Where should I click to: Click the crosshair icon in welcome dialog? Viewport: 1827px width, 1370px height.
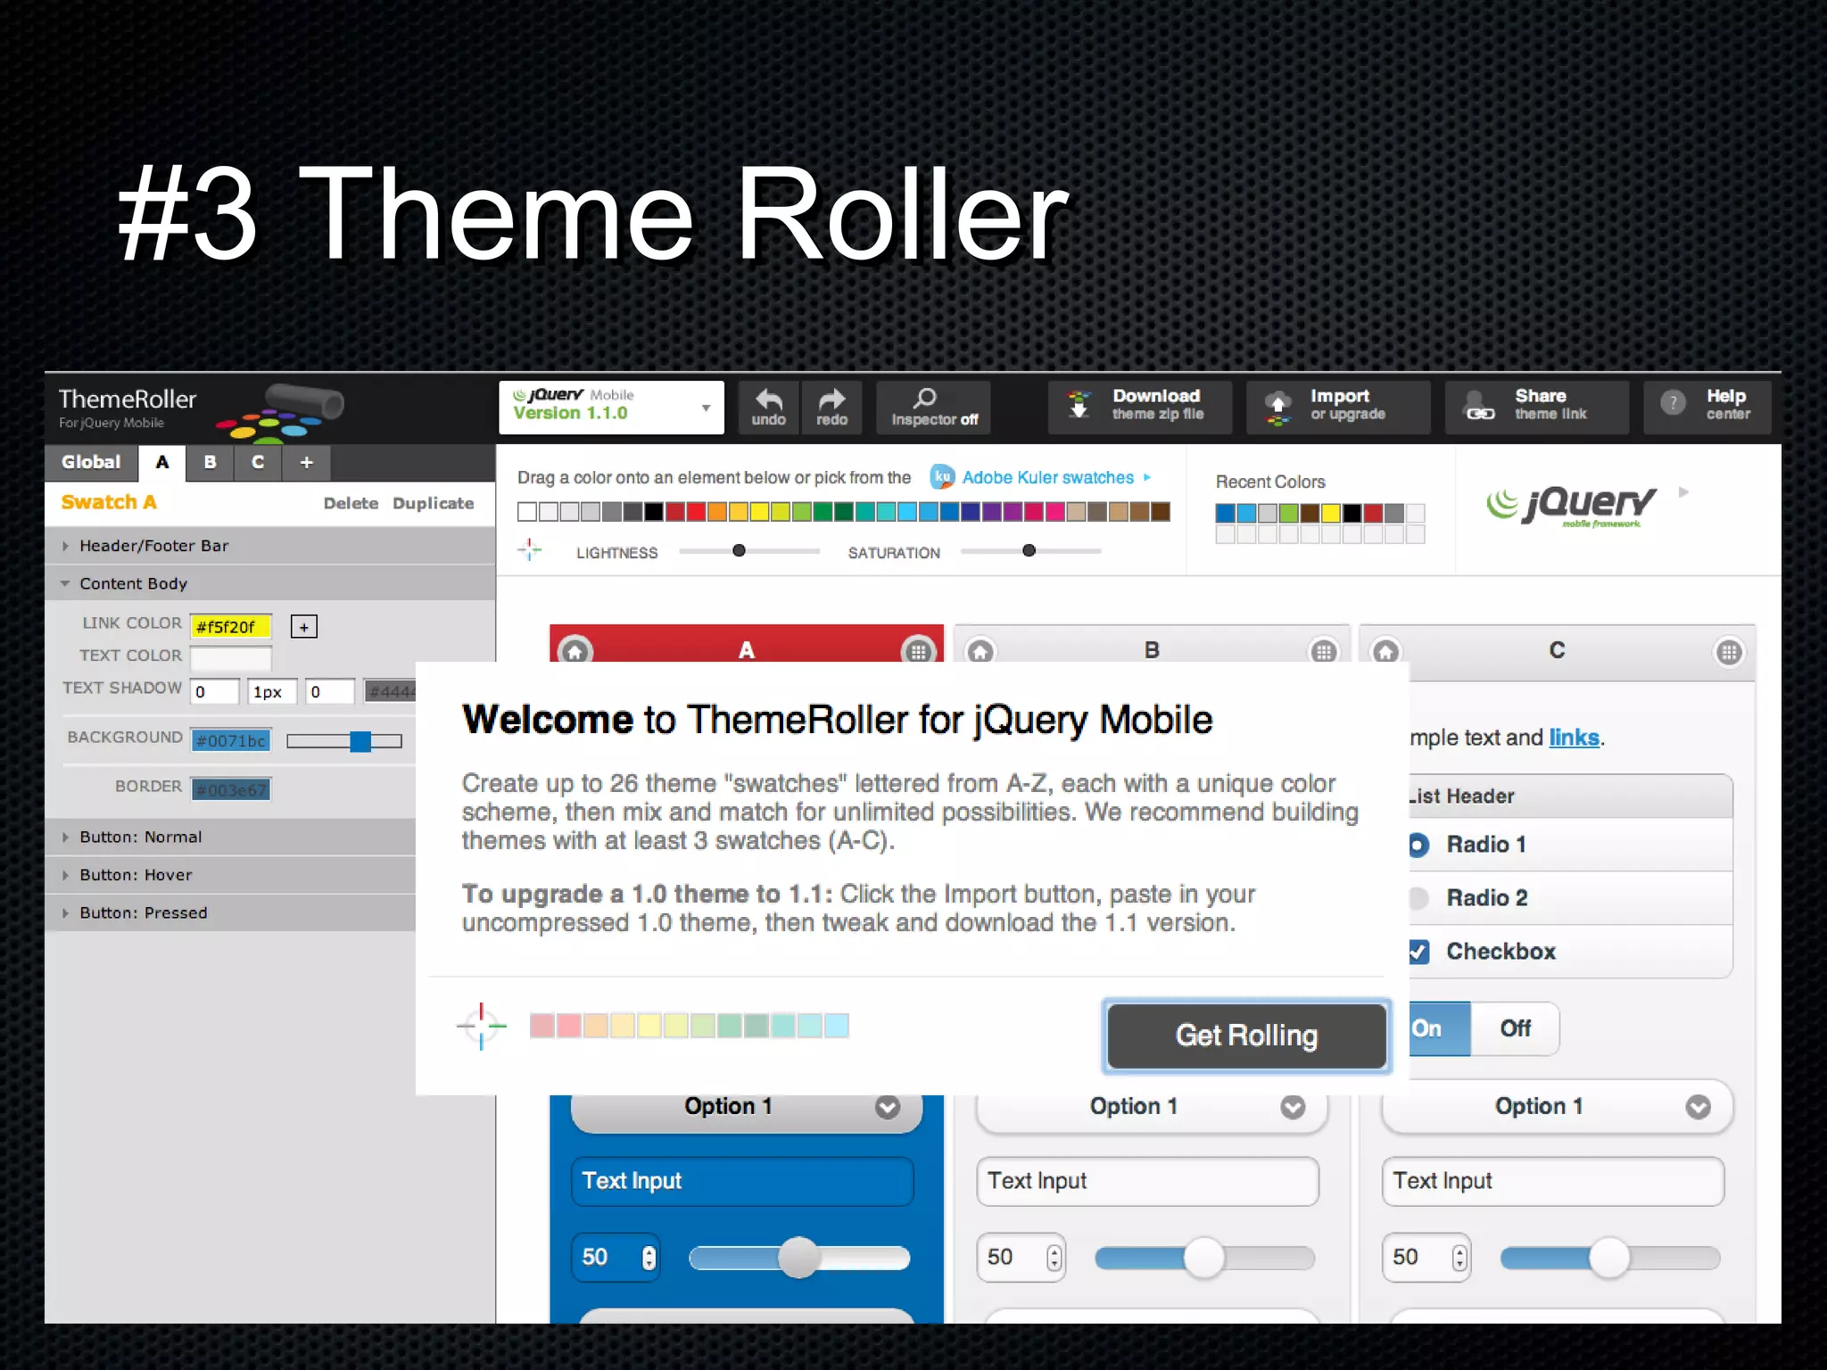pyautogui.click(x=481, y=1026)
